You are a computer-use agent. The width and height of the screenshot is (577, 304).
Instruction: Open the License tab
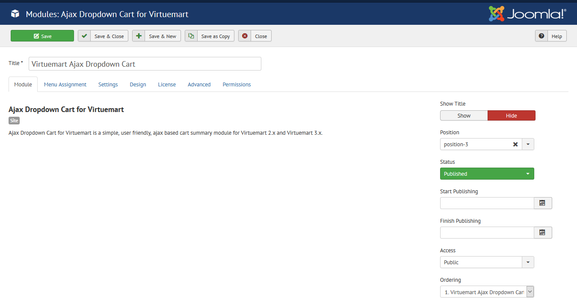coord(167,84)
